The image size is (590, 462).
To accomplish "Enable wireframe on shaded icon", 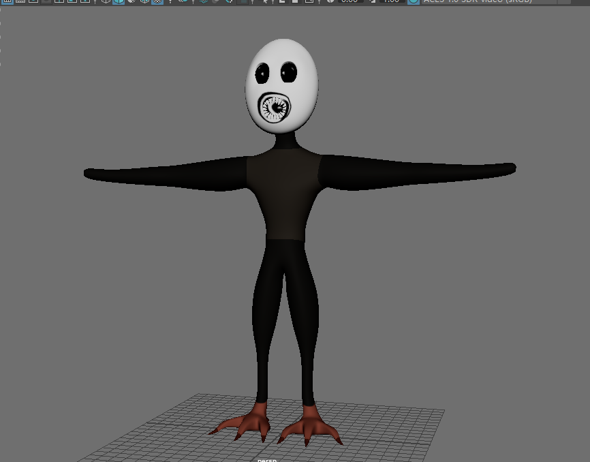I will tap(144, 1).
